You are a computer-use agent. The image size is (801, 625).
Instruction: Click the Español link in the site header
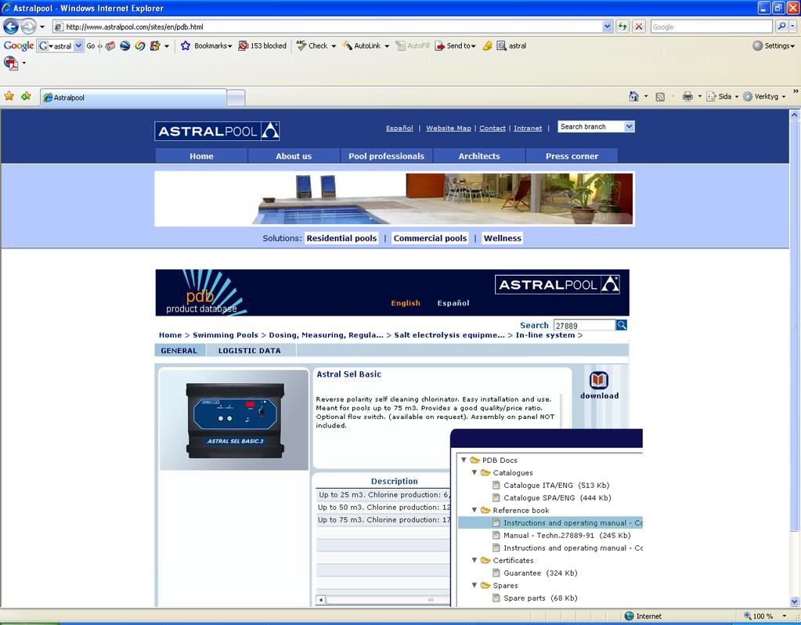pyautogui.click(x=399, y=128)
